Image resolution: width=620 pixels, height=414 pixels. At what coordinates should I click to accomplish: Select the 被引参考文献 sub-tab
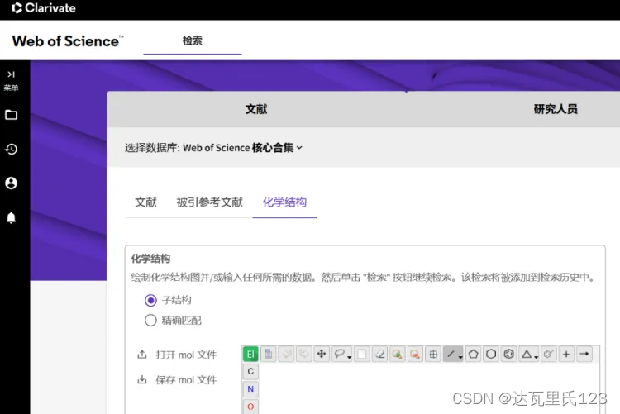click(x=210, y=202)
